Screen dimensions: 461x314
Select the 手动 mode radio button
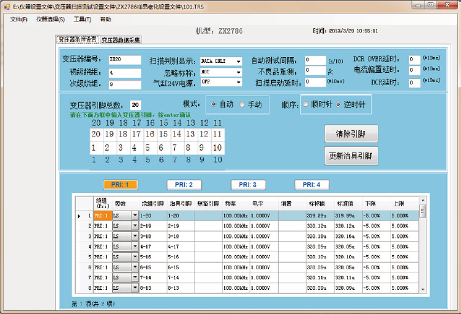coord(242,105)
